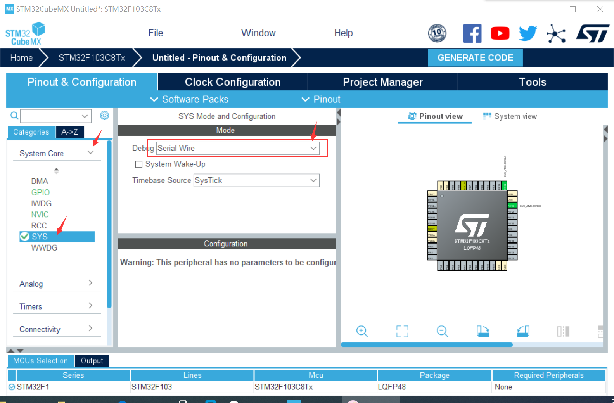Open the YouTube link icon

pos(500,33)
